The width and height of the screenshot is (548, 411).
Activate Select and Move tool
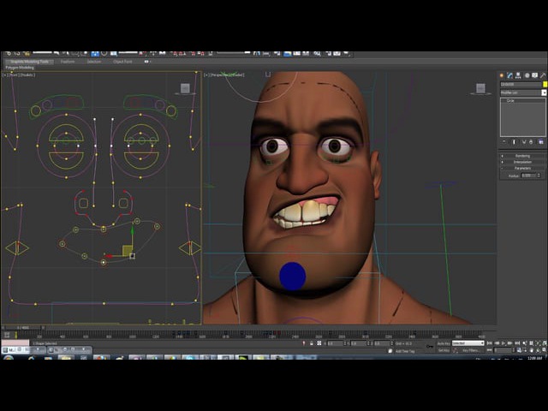pyautogui.click(x=95, y=53)
